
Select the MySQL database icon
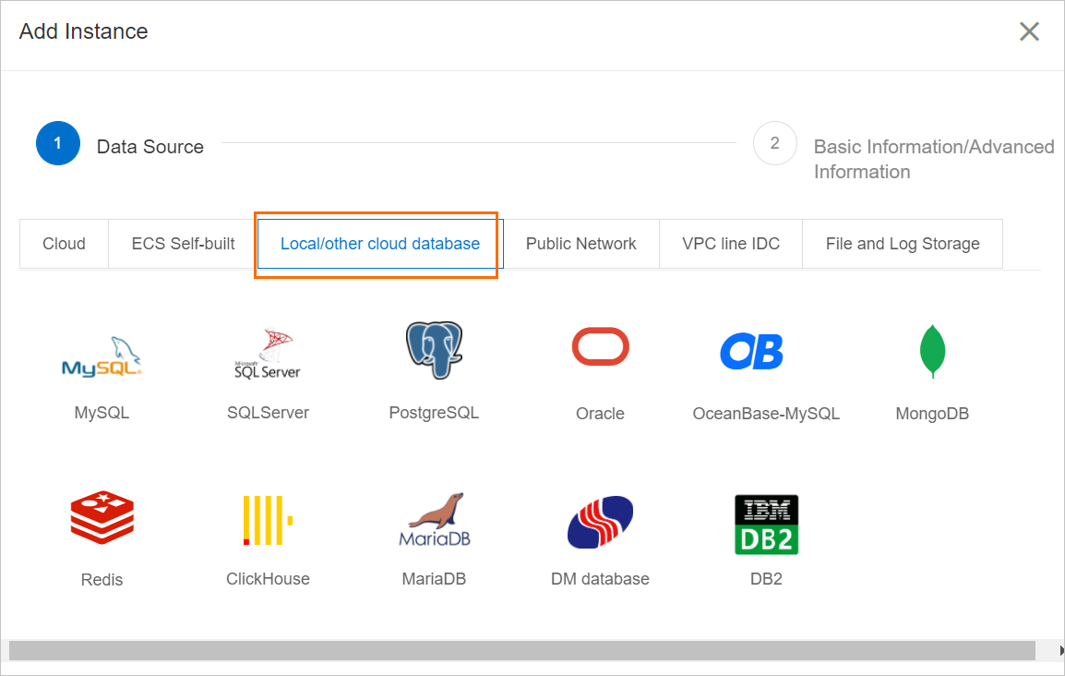(x=102, y=356)
